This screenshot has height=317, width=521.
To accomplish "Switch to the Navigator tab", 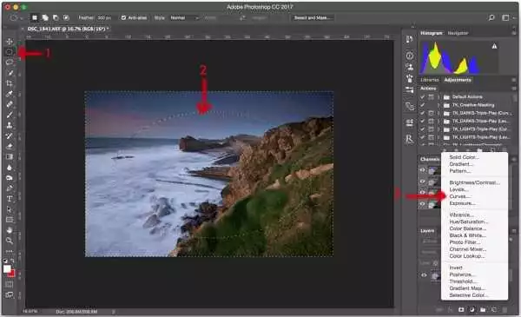I will tap(458, 33).
